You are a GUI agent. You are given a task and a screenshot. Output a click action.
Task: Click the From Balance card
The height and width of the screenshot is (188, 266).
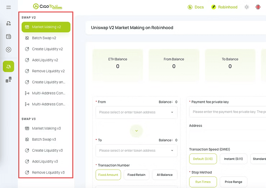pos(174,65)
